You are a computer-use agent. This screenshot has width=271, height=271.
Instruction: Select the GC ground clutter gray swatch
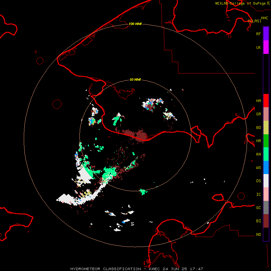click(266, 207)
